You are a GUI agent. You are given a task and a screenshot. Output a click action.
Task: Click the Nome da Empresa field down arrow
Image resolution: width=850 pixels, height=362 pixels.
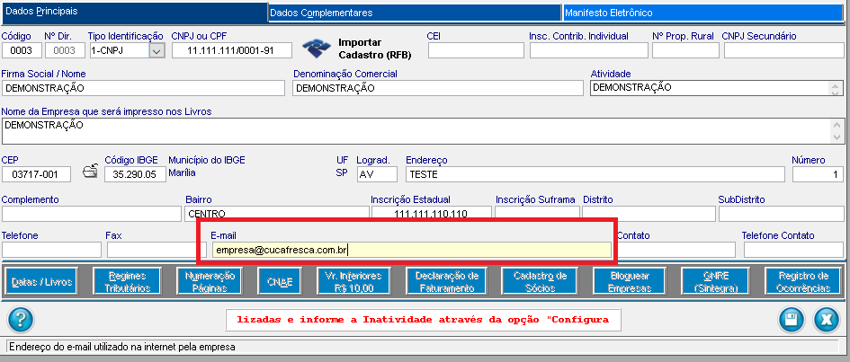[x=837, y=137]
